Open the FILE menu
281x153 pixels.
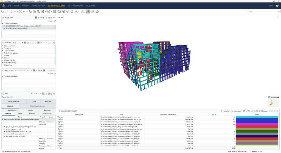10,6
